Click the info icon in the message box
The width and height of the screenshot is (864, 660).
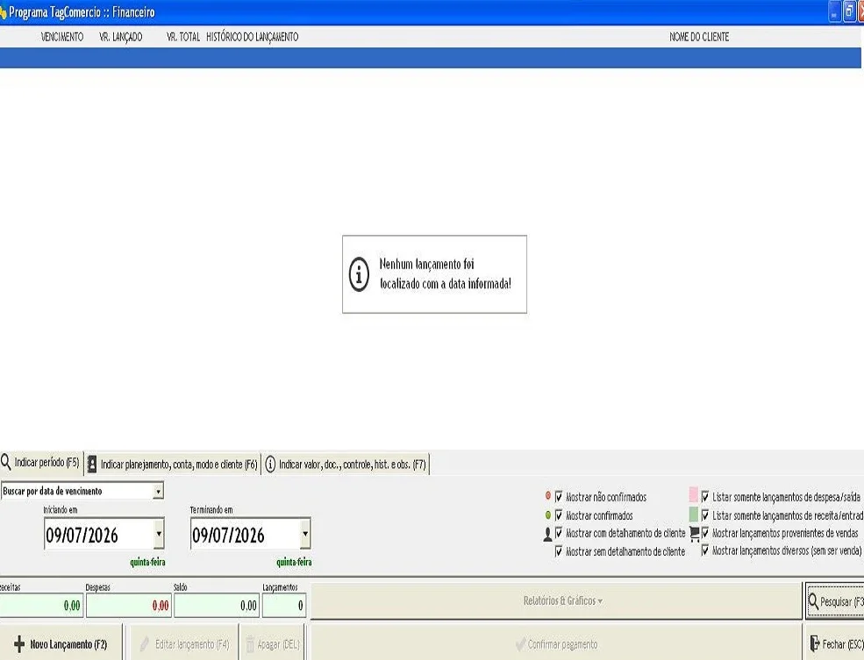coord(359,274)
